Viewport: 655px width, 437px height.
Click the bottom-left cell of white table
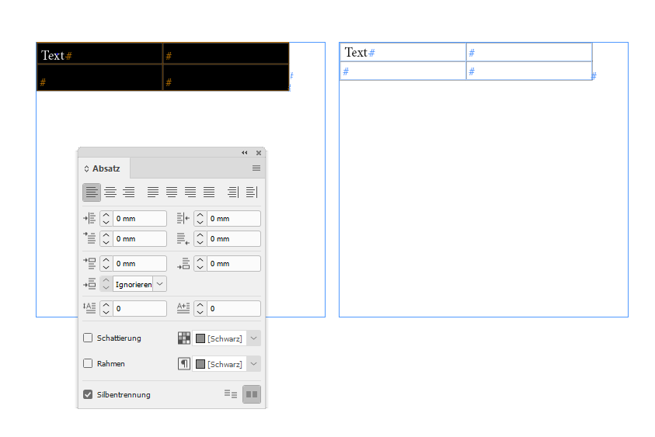coord(402,71)
